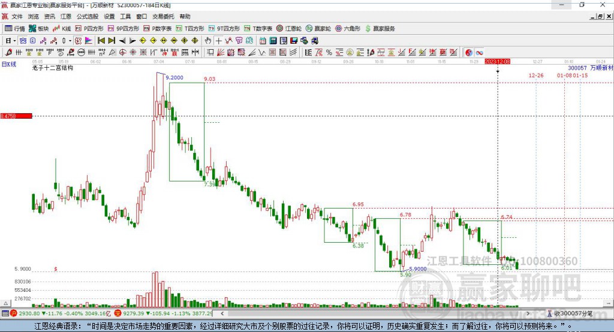Open the 文件 menu

coord(17,16)
